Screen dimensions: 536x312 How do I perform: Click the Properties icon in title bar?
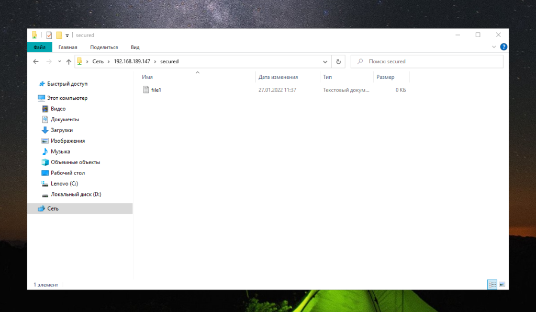tap(49, 35)
